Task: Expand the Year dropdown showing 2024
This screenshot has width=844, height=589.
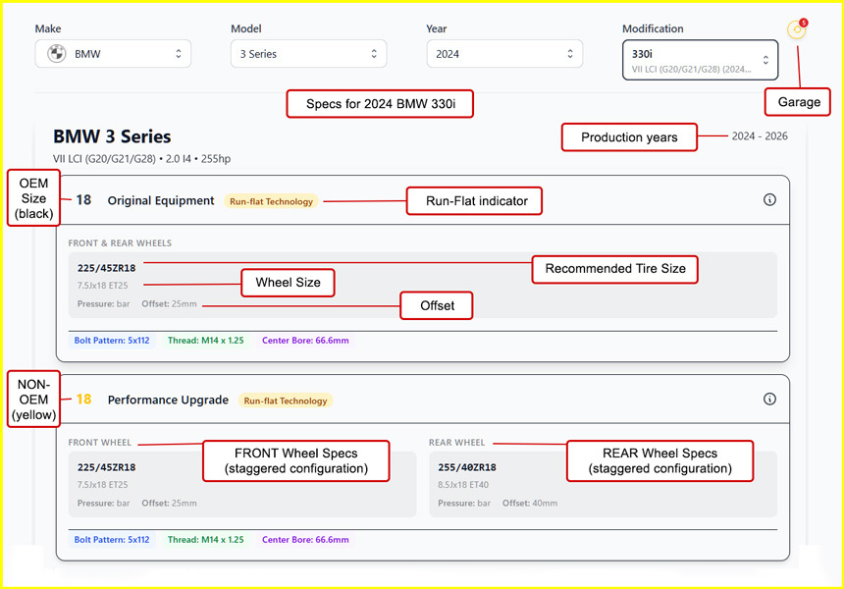Action: click(x=503, y=54)
